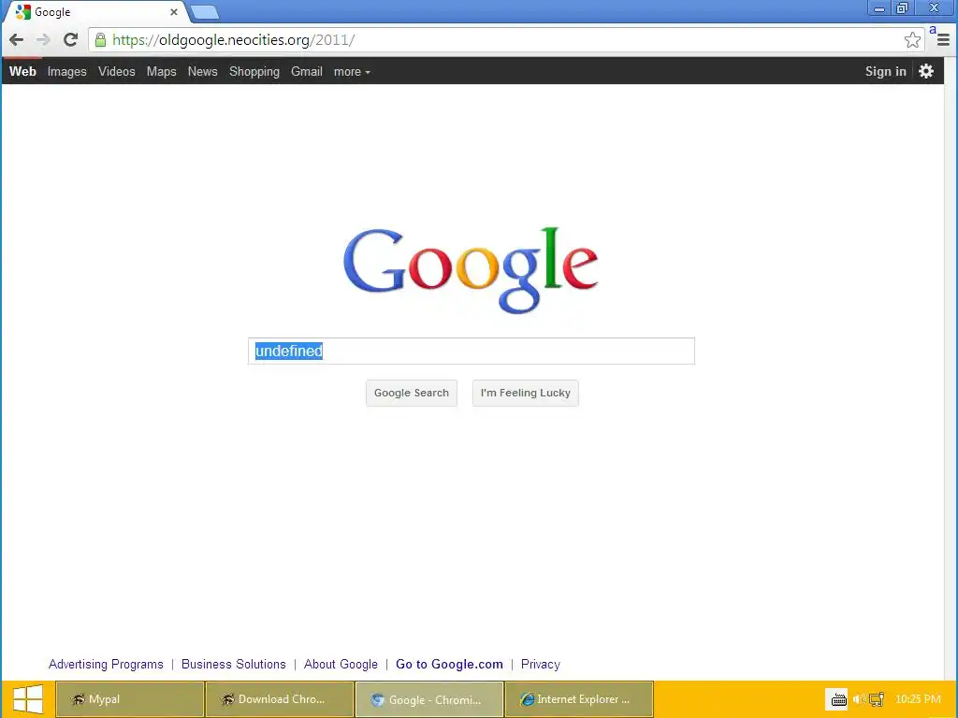Viewport: 958px width, 718px height.
Task: Select Google - Chromi... taskbar button
Action: point(429,699)
